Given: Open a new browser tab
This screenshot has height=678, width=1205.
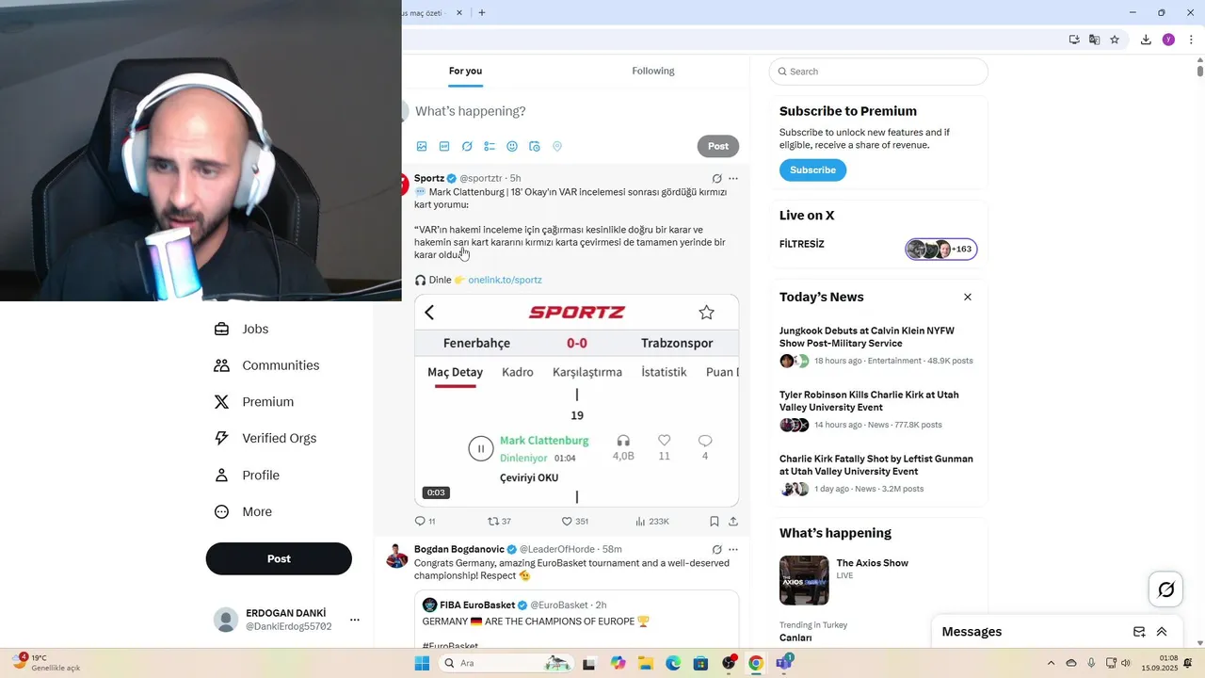Looking at the screenshot, I should tap(482, 12).
